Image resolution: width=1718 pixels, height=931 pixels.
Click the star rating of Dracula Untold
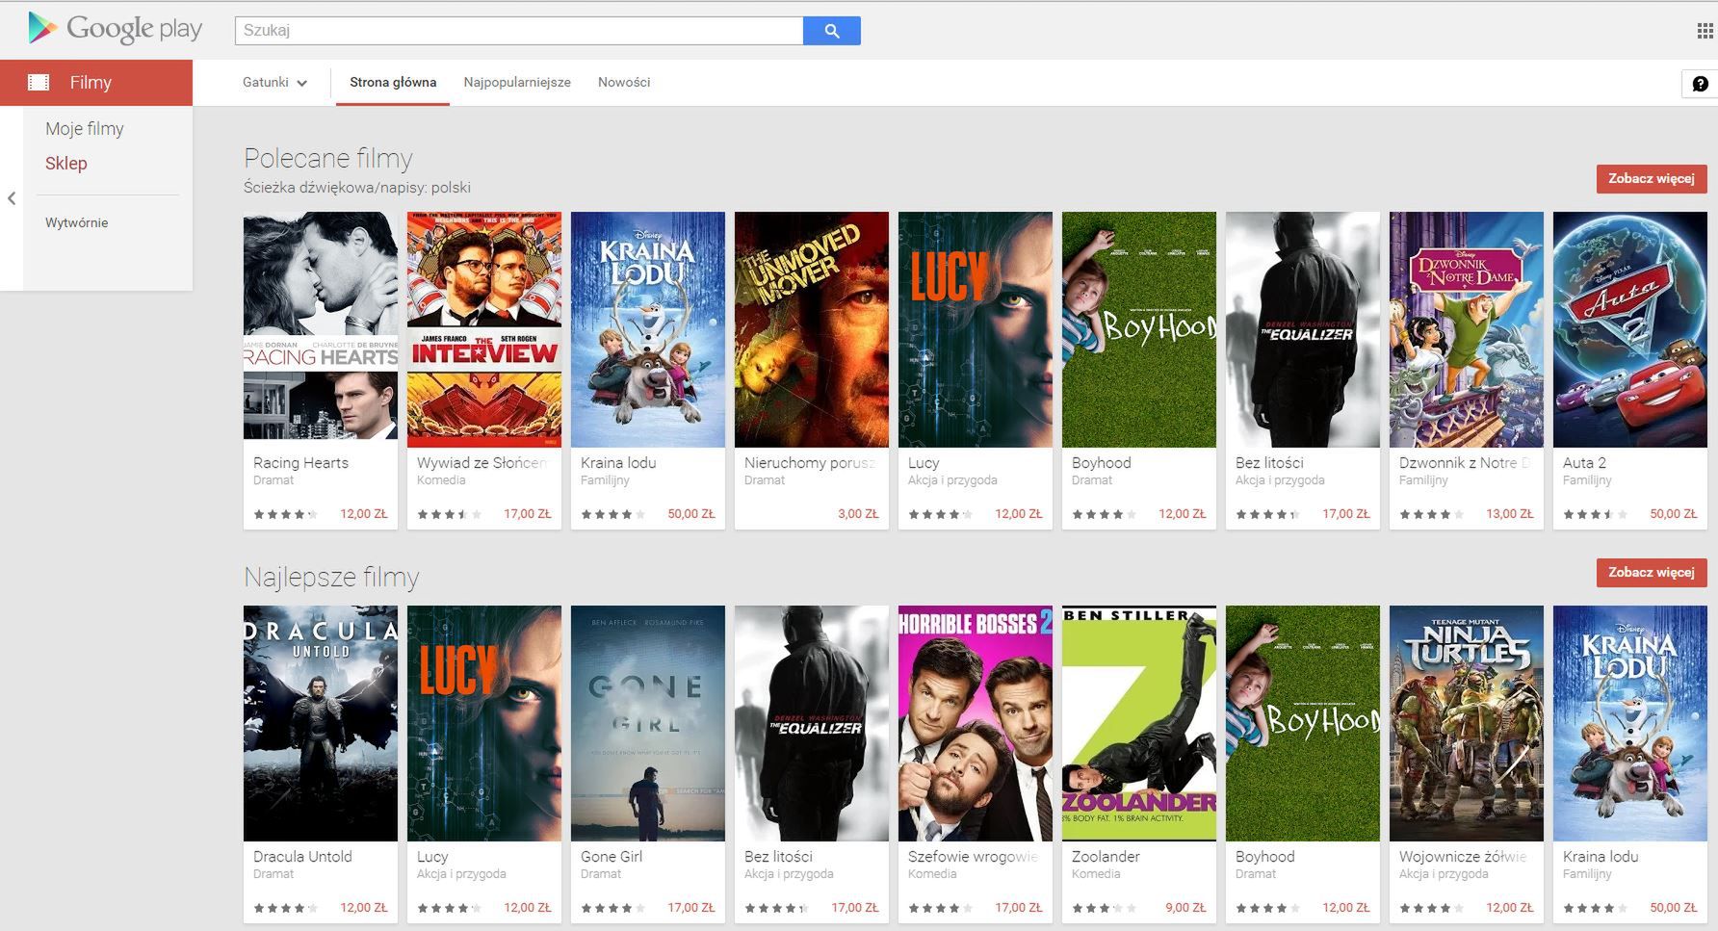pos(285,908)
